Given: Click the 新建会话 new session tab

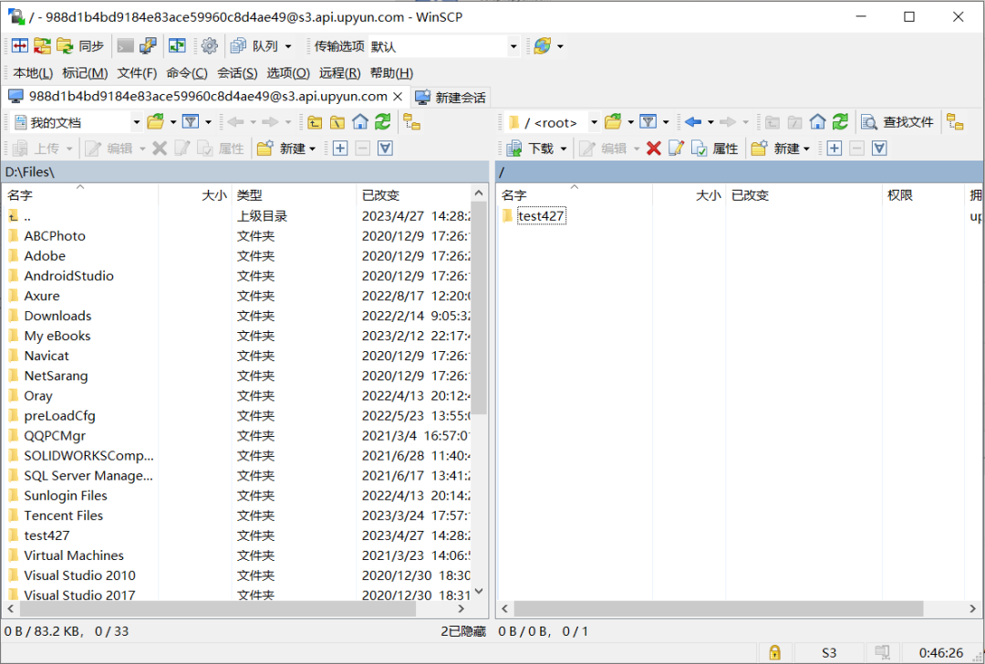Looking at the screenshot, I should click(451, 98).
